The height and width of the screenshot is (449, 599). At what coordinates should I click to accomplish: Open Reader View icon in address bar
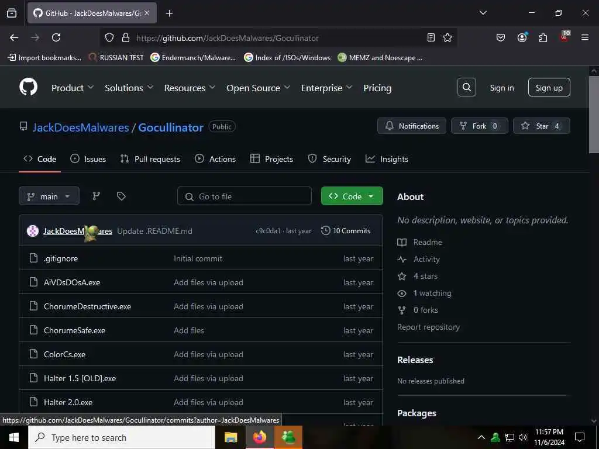pyautogui.click(x=431, y=37)
